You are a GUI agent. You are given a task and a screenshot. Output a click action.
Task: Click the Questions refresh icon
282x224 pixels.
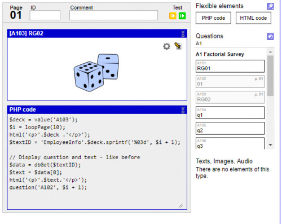[270, 37]
